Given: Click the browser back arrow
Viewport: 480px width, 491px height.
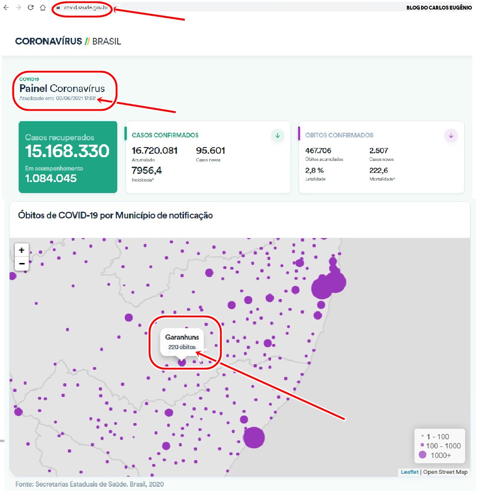Looking at the screenshot, I should pos(6,8).
